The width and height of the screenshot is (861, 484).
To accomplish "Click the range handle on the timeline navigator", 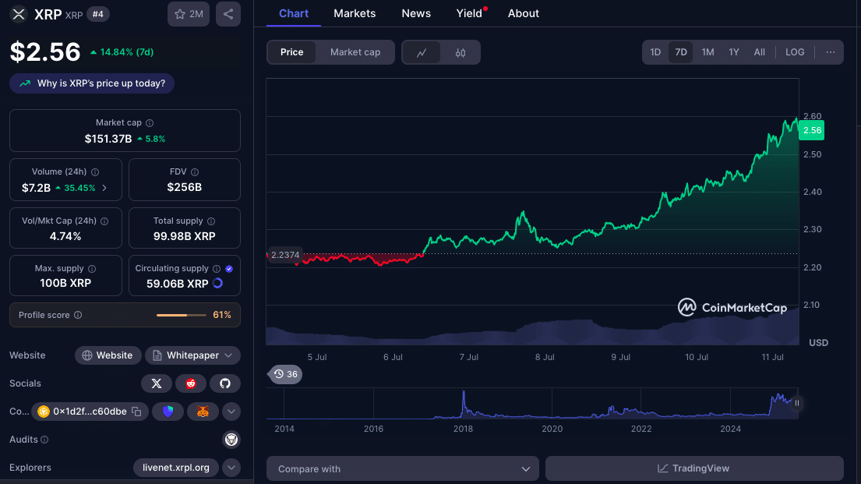I will coord(797,403).
